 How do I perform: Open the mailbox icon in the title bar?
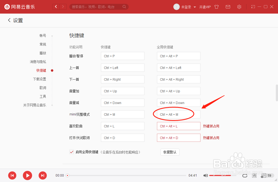point(228,7)
